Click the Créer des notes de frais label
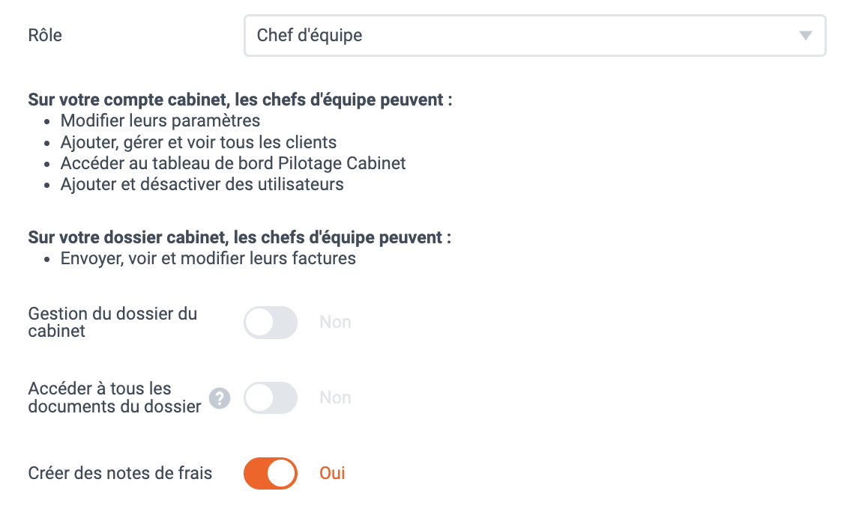Image resolution: width=853 pixels, height=515 pixels. [x=120, y=473]
